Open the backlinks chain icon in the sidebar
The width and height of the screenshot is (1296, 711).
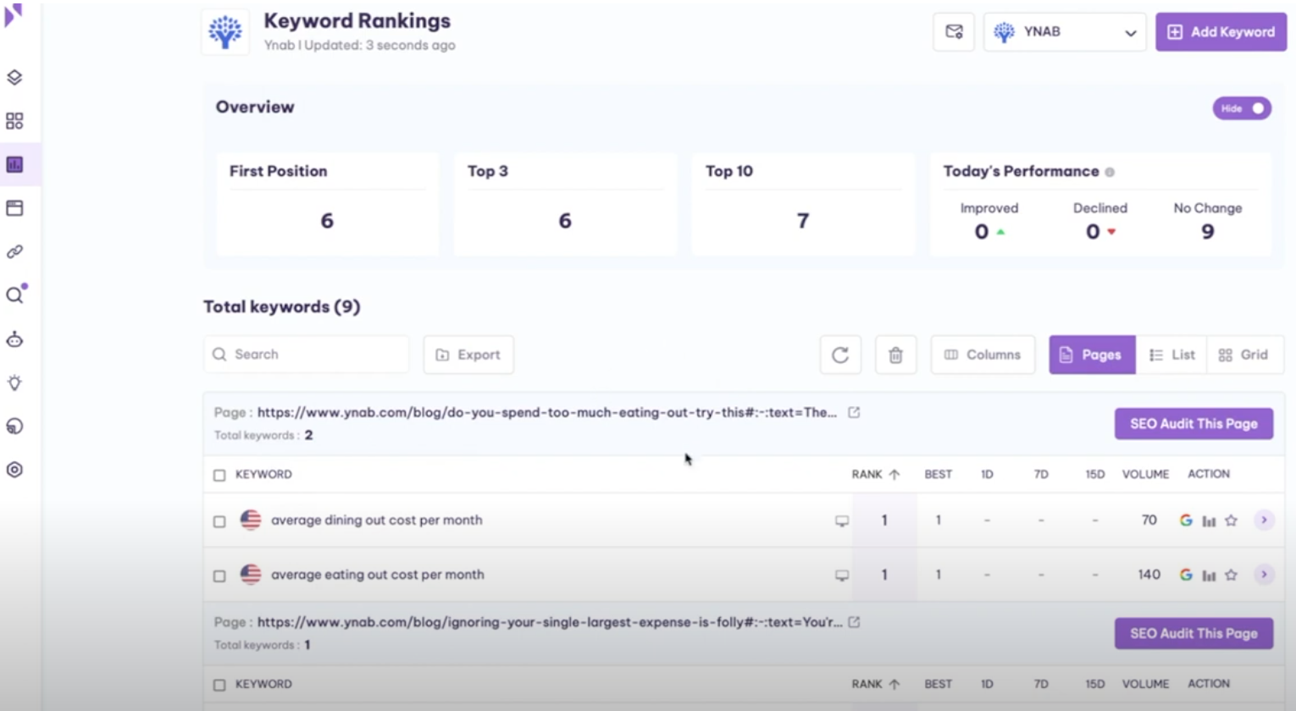pyautogui.click(x=14, y=251)
